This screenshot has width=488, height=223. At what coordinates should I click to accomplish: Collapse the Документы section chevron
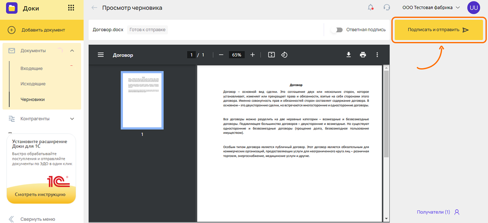(72, 51)
